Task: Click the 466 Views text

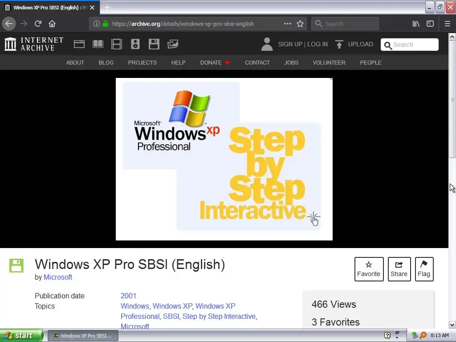Action: [x=334, y=304]
